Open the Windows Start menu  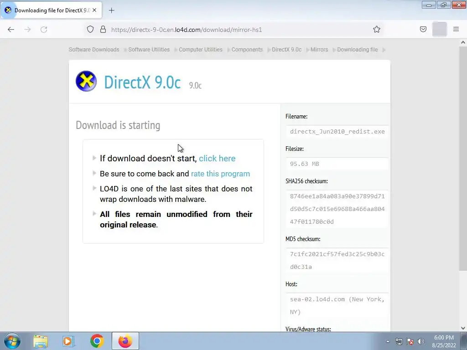[12, 341]
